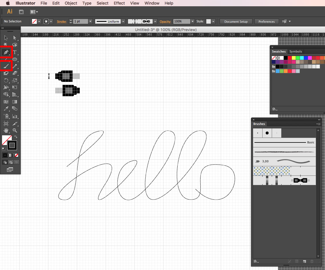
Task: Click the Eraser tool
Action: [15, 73]
